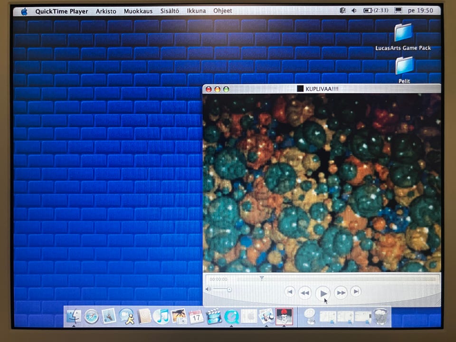Screen dimensions: 456x342
Task: Restore the second minimized window in the Dock
Action: tap(345, 317)
